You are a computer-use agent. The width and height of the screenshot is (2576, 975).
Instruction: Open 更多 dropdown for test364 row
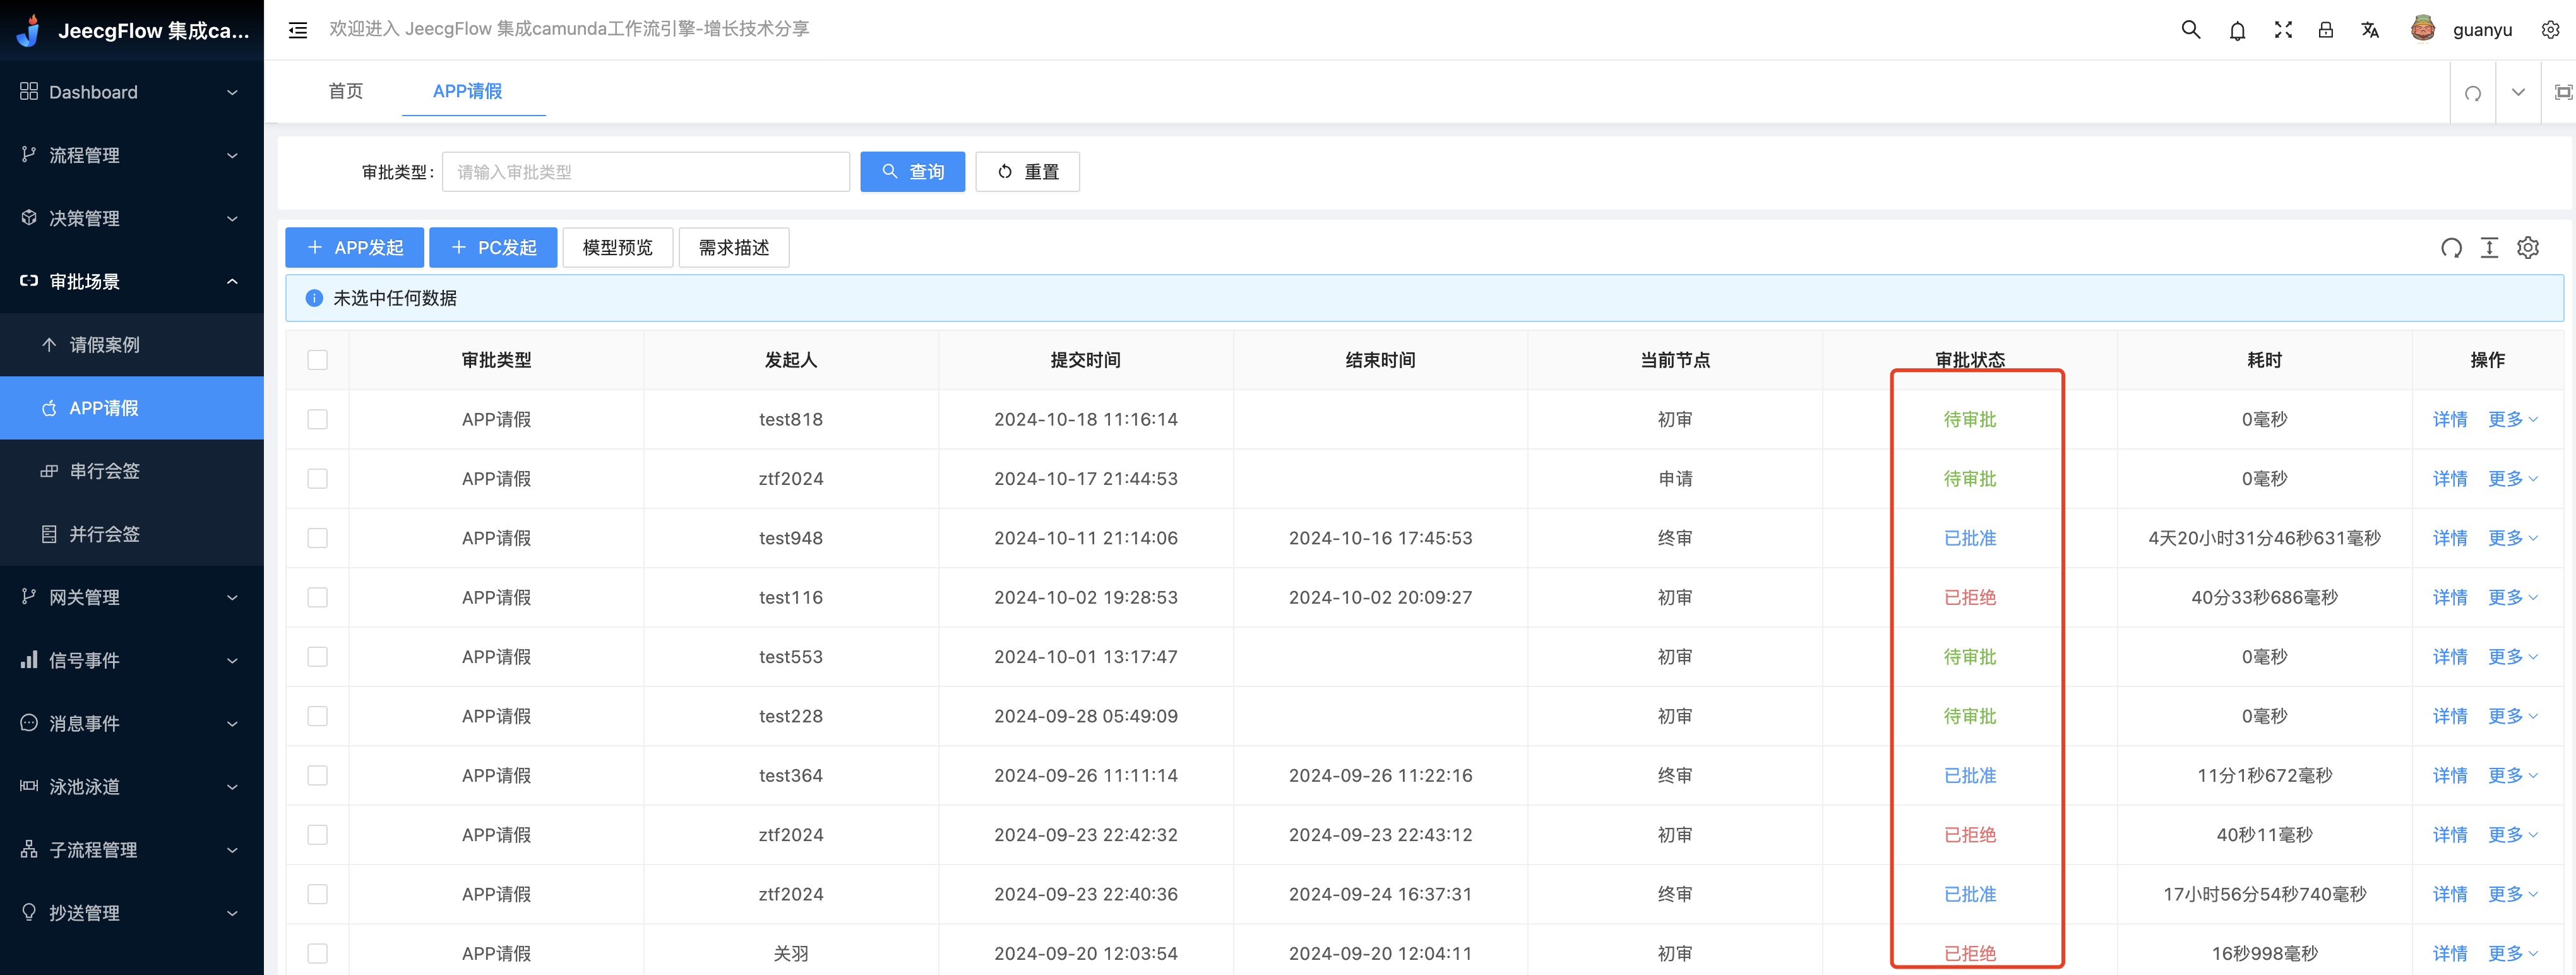tap(2512, 775)
